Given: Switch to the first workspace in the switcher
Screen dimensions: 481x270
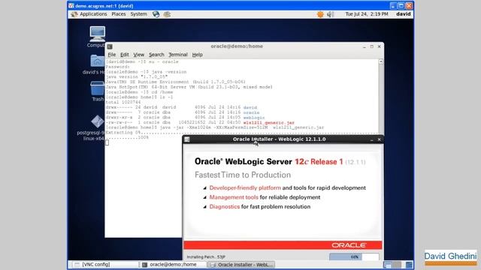Looking at the screenshot, I should (388, 265).
